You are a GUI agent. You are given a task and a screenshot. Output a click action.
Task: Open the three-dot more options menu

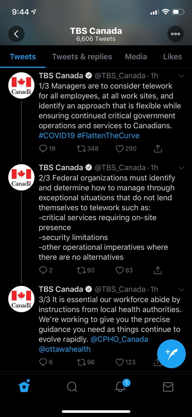pos(175,34)
